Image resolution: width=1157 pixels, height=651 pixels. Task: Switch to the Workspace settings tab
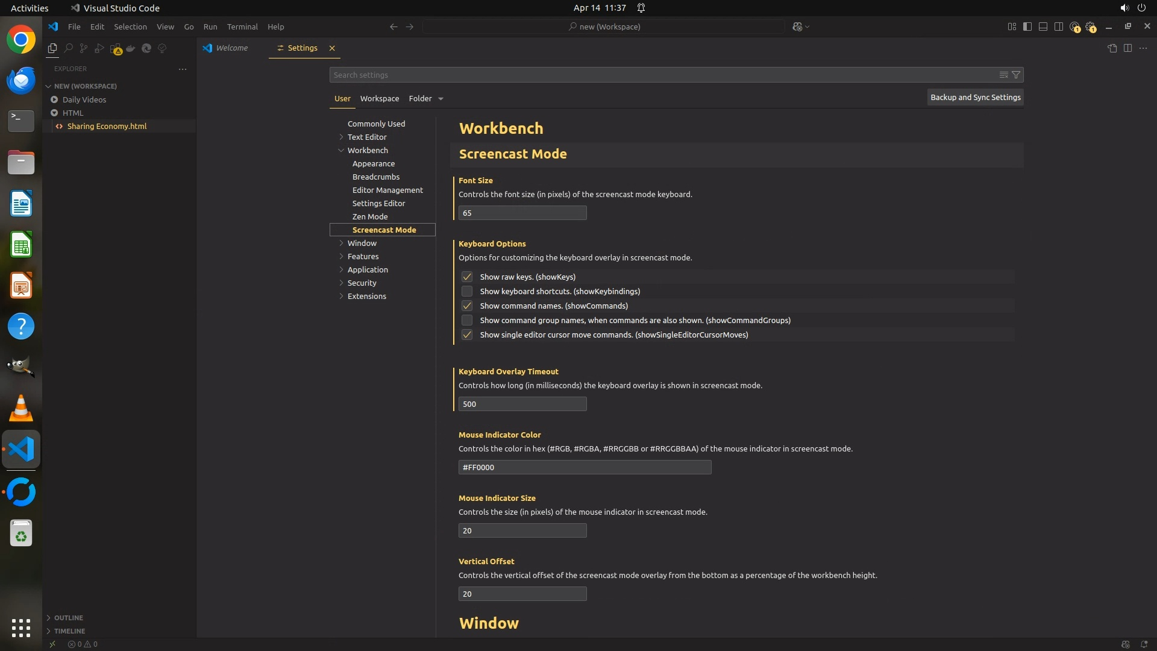coord(379,98)
